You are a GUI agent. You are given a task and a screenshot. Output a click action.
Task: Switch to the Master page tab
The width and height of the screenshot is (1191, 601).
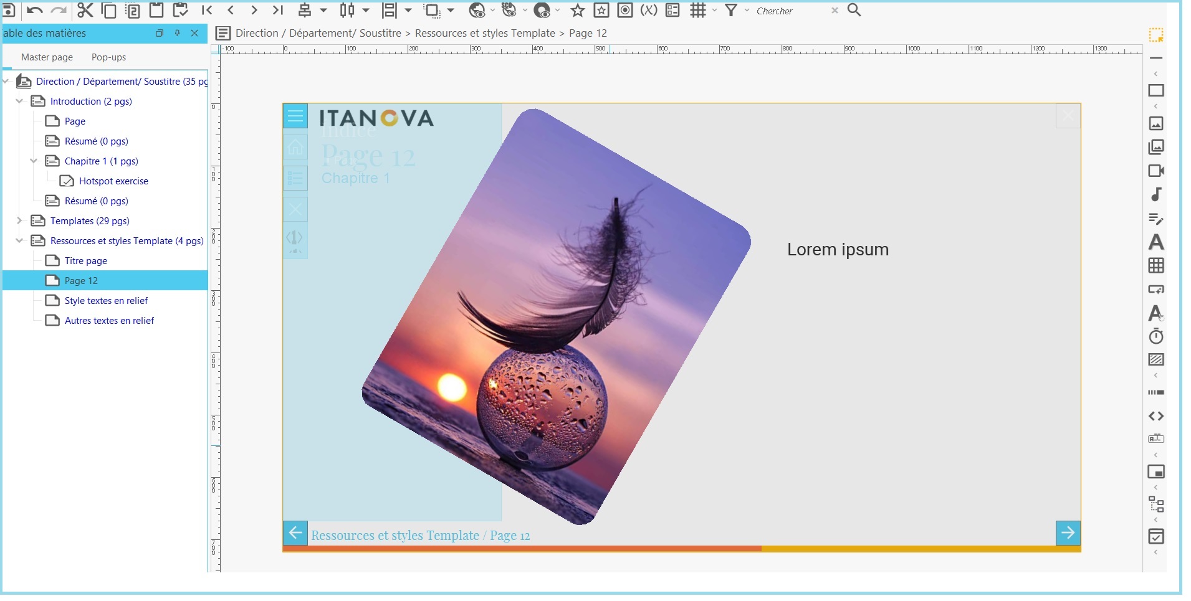[47, 57]
